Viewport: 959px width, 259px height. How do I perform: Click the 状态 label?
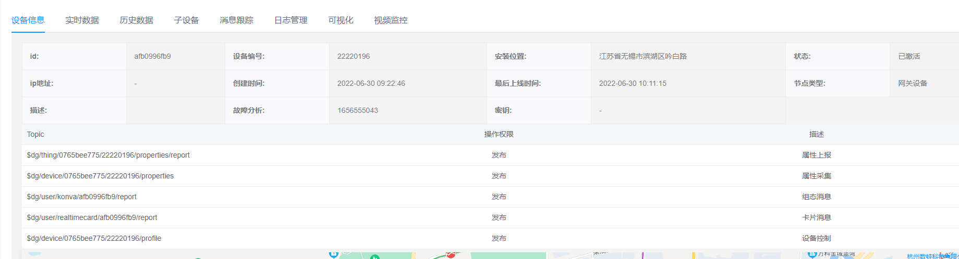click(x=803, y=56)
